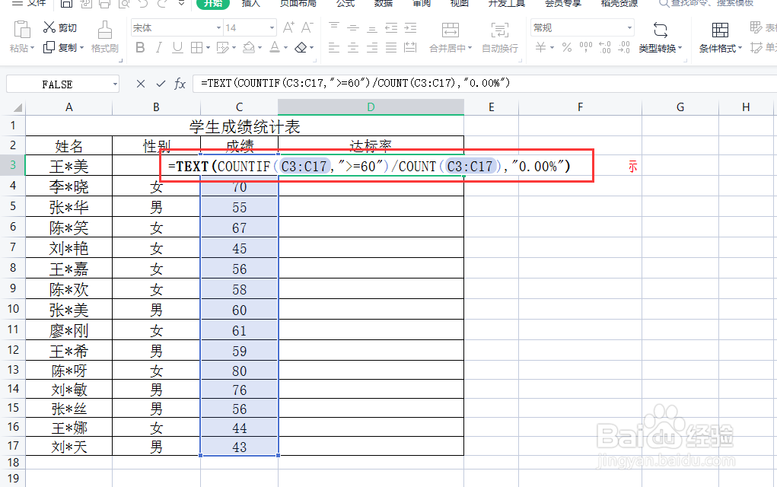Click the Cut (剪切) scissors icon
Viewport: 777px width, 487px height.
click(x=49, y=27)
